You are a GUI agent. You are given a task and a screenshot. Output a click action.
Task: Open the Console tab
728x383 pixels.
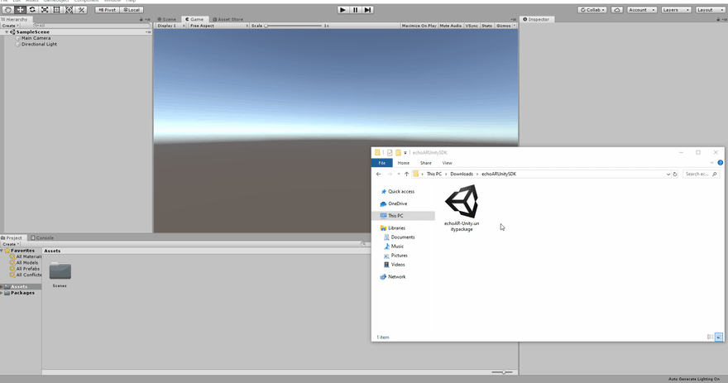pyautogui.click(x=42, y=237)
